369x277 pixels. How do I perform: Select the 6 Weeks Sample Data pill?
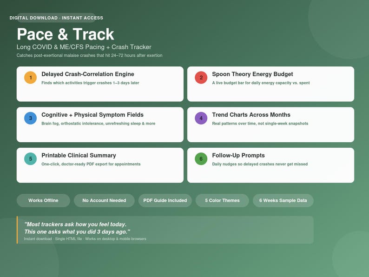coord(283,200)
